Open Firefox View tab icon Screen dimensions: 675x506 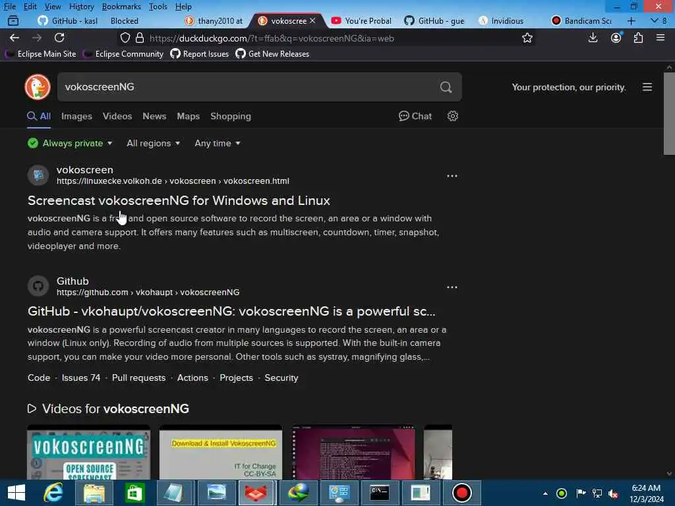coord(13,20)
